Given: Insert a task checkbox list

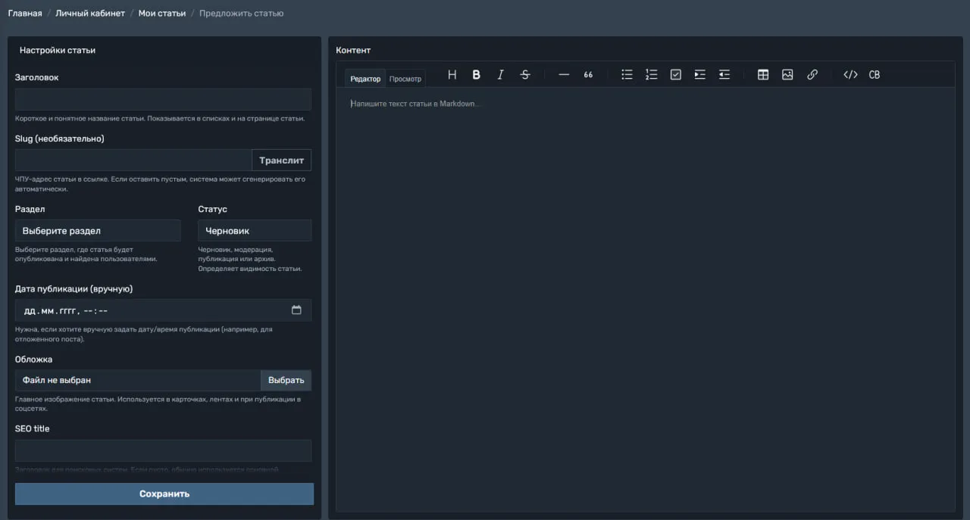Looking at the screenshot, I should [676, 75].
